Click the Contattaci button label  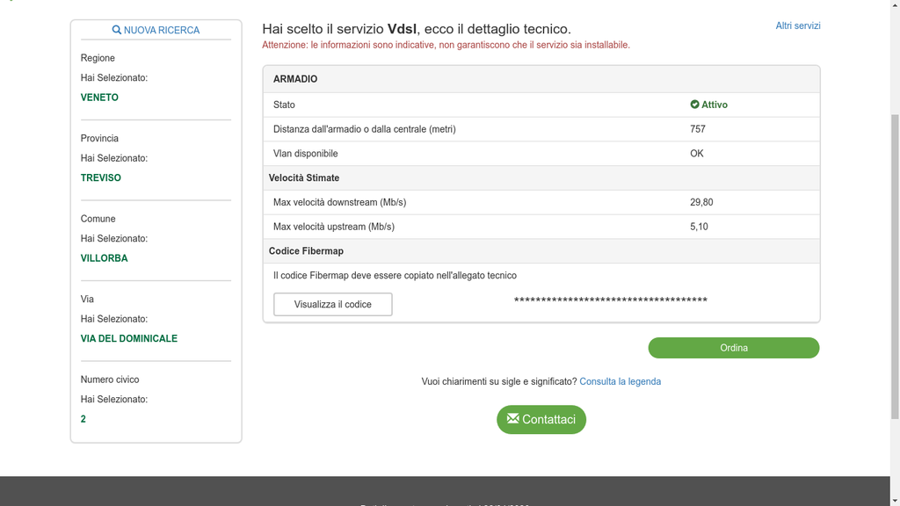tap(548, 420)
